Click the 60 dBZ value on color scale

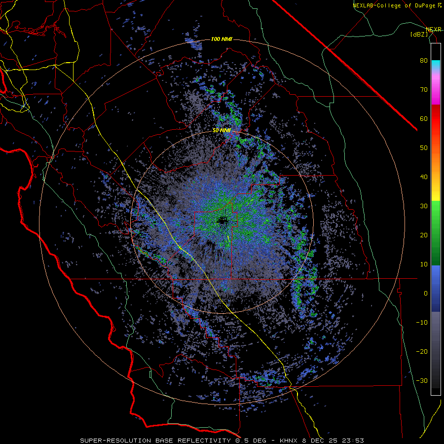pyautogui.click(x=424, y=118)
